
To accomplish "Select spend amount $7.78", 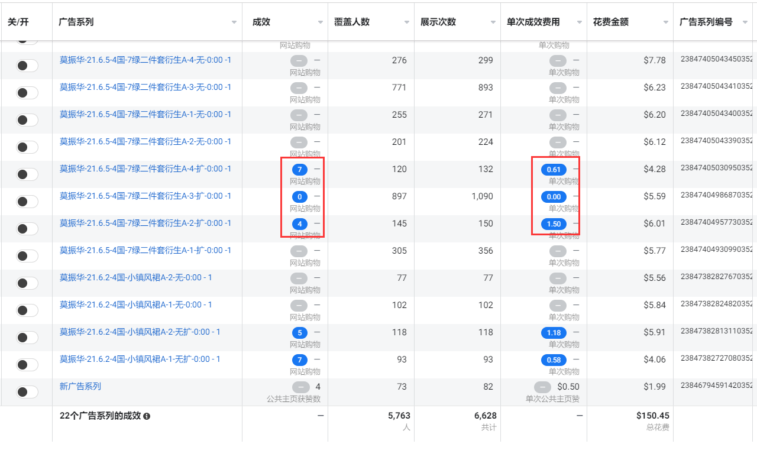I will 655,60.
